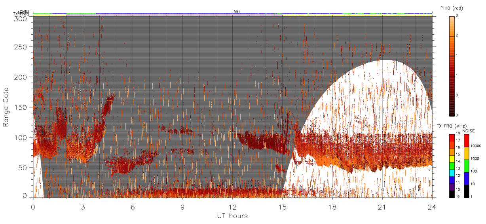The image size is (486, 224).
Task: Click the yellow NOISE swatch between 1000 and 10000
Action: pyautogui.click(x=466, y=153)
